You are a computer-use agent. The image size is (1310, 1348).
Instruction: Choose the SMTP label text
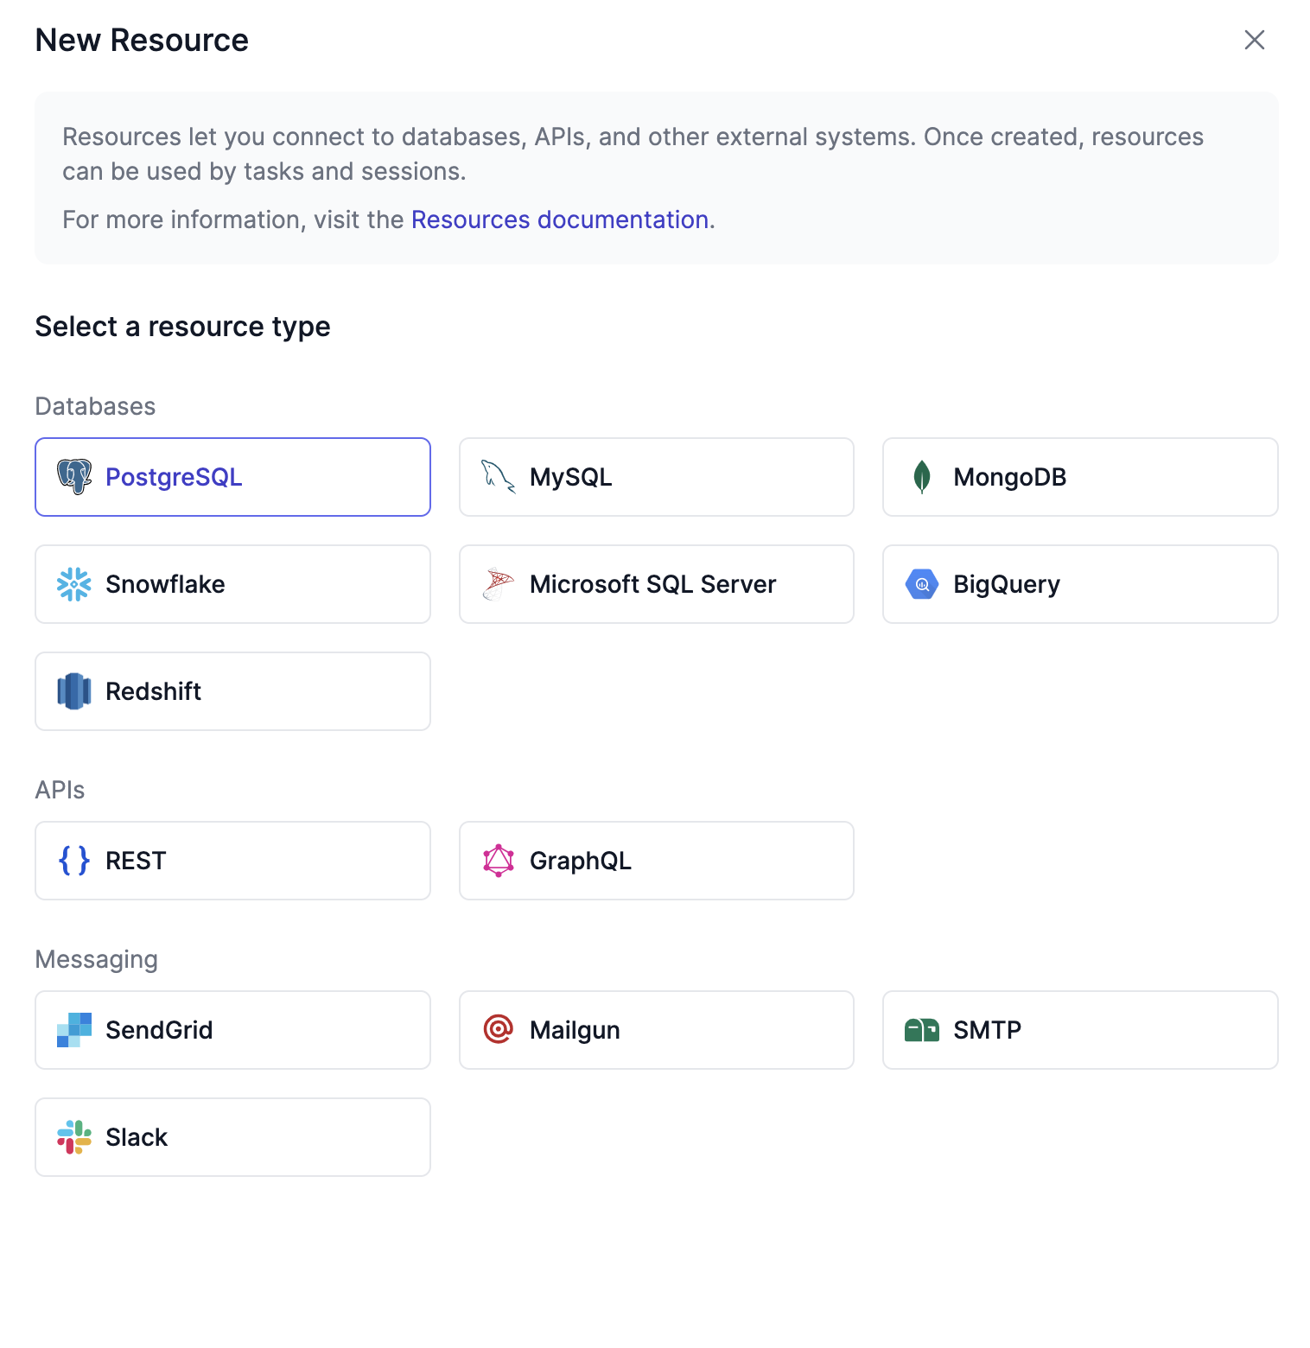point(988,1030)
